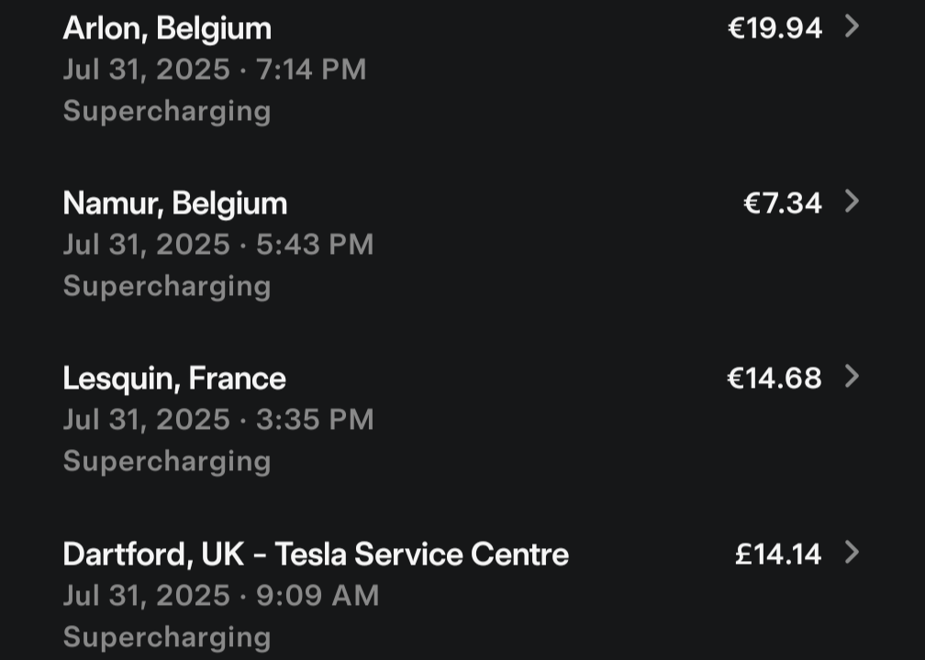Open Dartford, UK - Tesla Service Centre entry

(316, 555)
